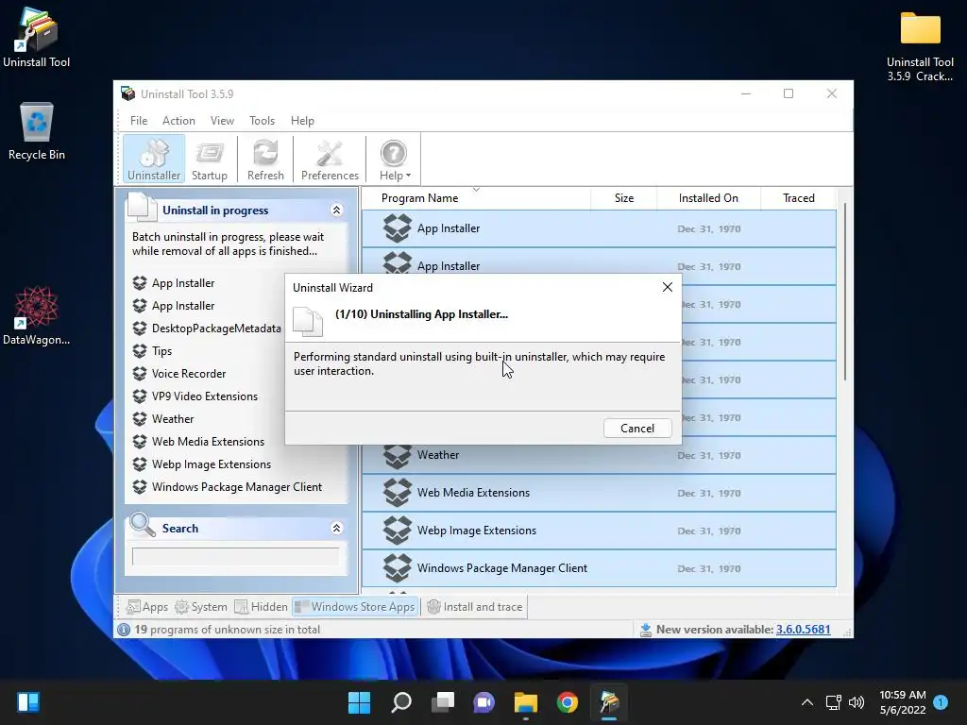Click the search magnifier panel icon

tap(143, 525)
